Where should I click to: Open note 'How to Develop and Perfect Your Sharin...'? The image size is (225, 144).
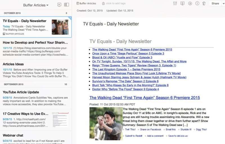point(36,49)
